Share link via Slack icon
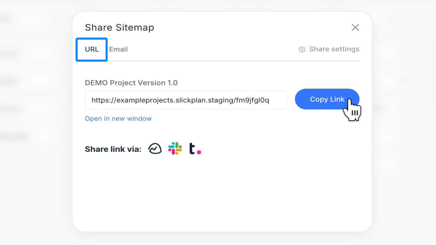Screen dimensions: 436x245 175,148
